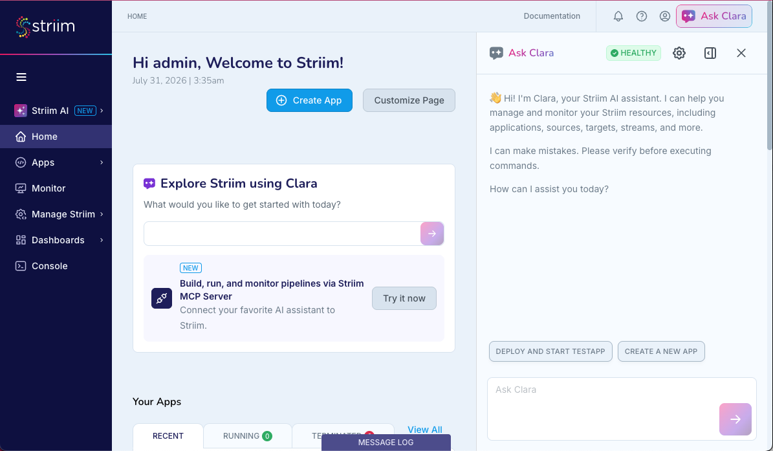773x451 pixels.
Task: Click the HEALTHY status badge
Action: click(x=633, y=53)
